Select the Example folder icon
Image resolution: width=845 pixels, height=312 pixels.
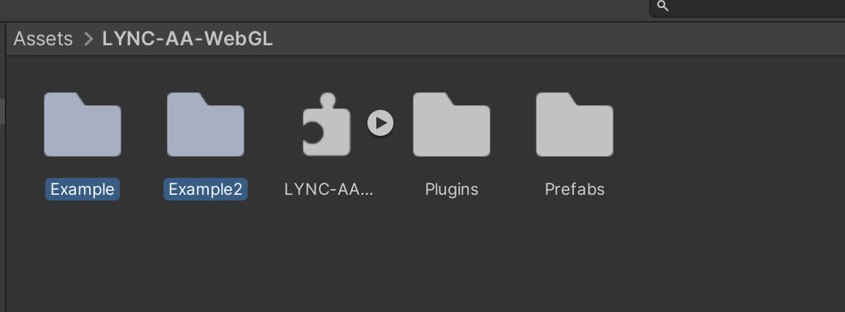[83, 124]
